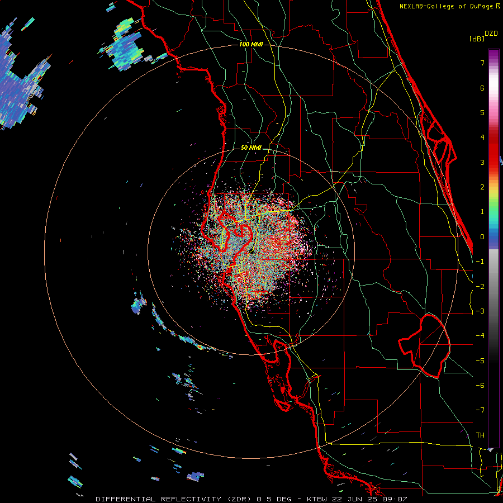Viewport: 503px width, 503px height.
Task: Click the "NEXLAB-College of DuPage" credit text
Action: [446, 6]
